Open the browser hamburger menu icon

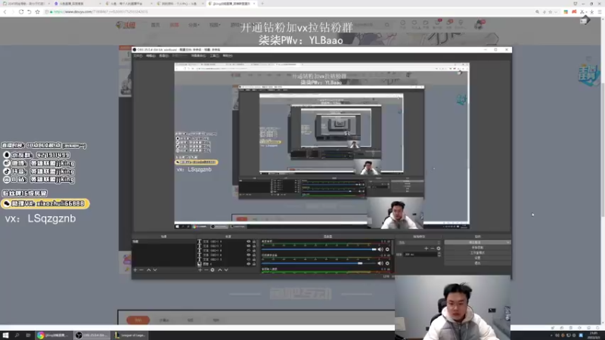pyautogui.click(x=600, y=12)
